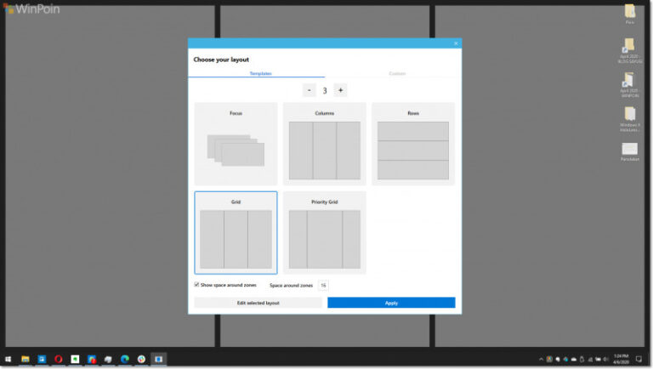653x369 pixels.
Task: Click Edit selected layout button
Action: (x=258, y=303)
